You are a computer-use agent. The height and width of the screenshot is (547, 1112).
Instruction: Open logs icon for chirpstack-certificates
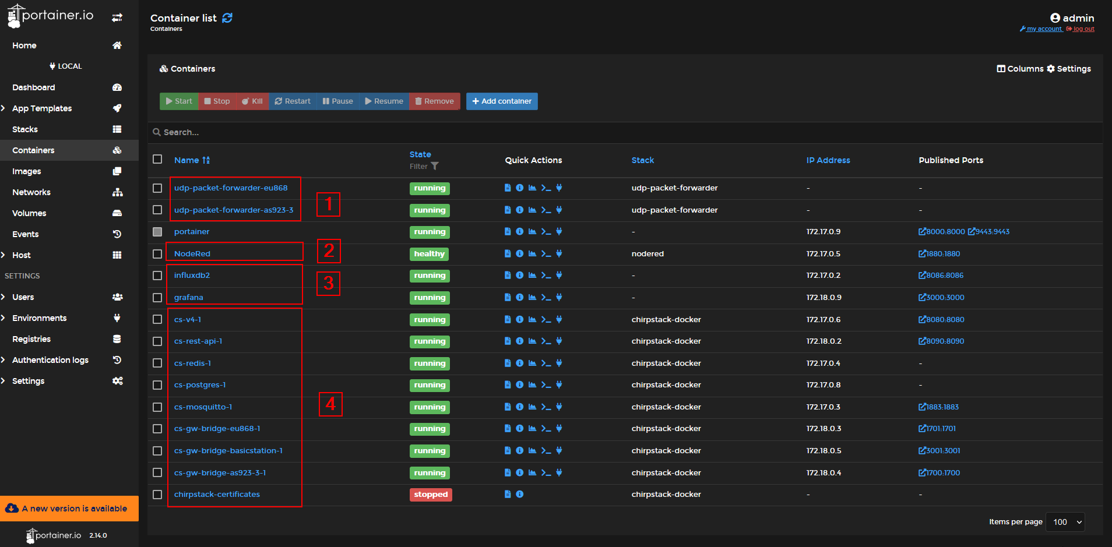tap(508, 494)
